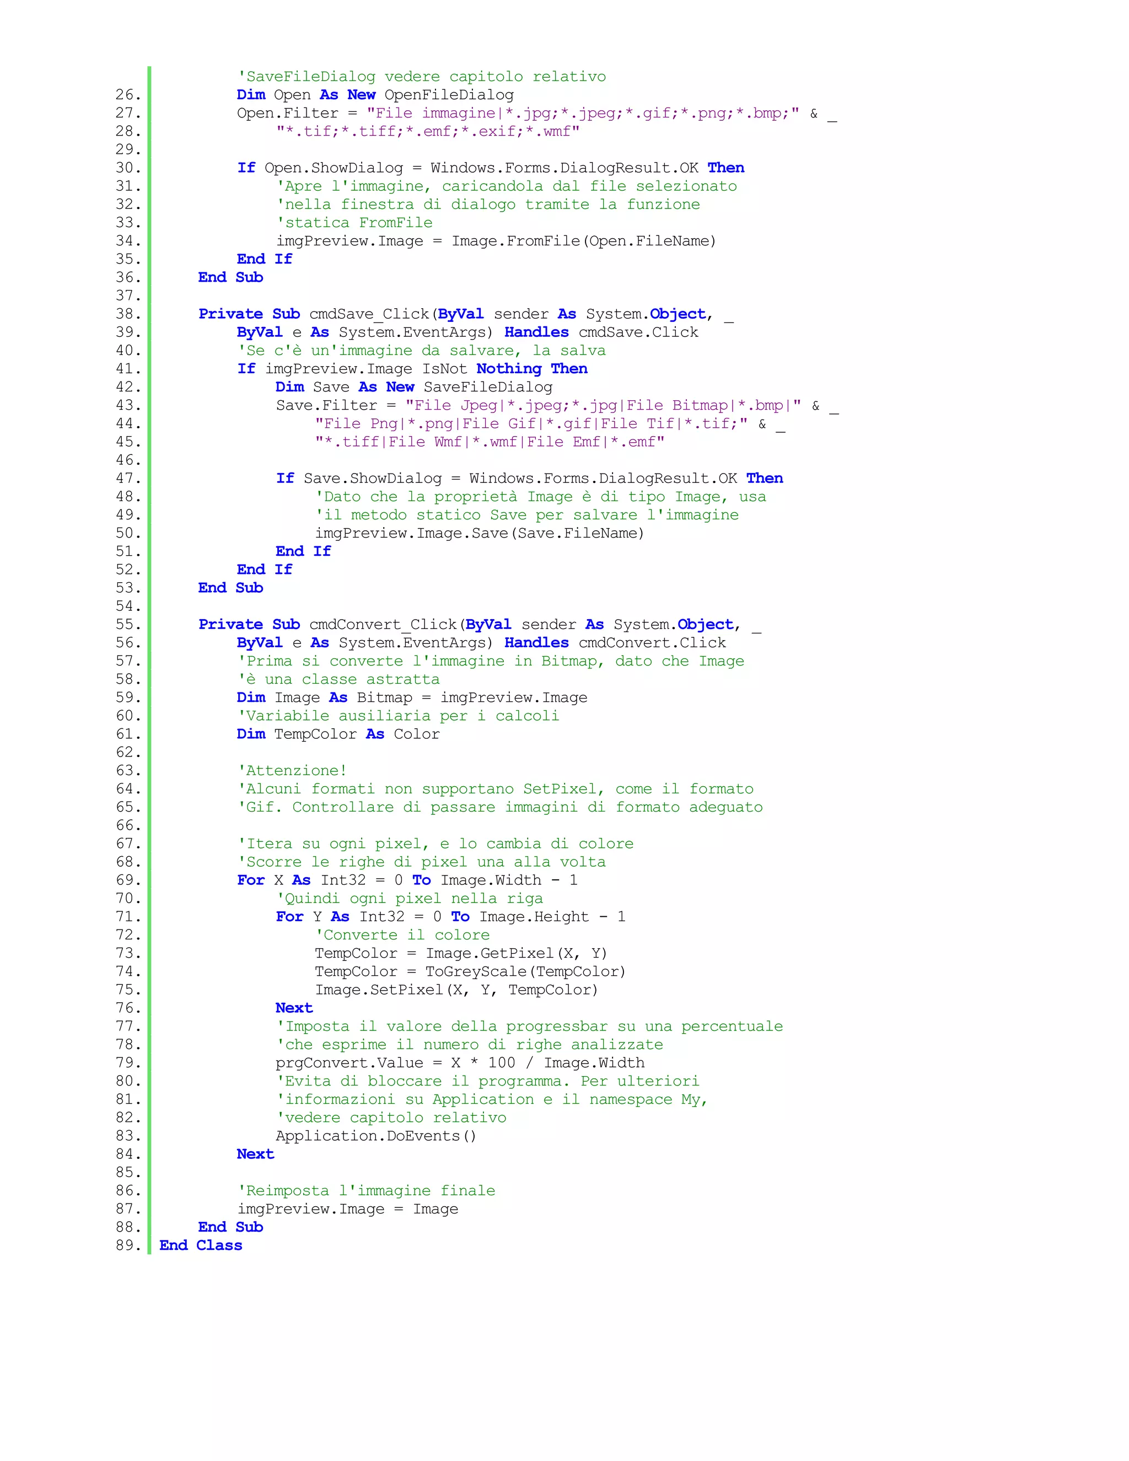
Task: Click comment 'SaveFileDialog vedere capitolo relativo'
Action: pyautogui.click(x=421, y=77)
